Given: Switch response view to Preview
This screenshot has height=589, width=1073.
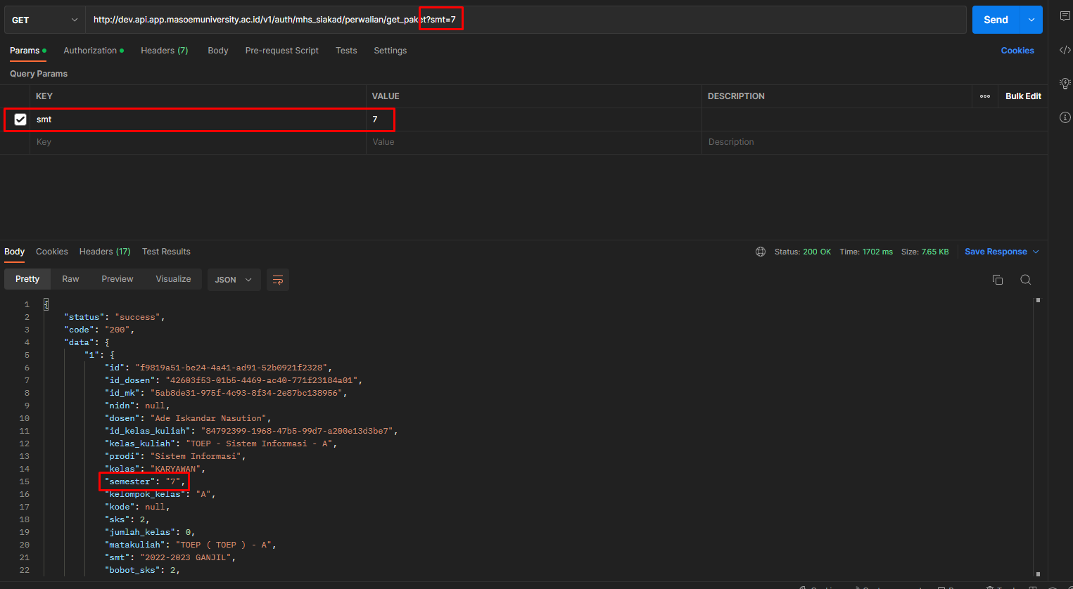Looking at the screenshot, I should (118, 279).
